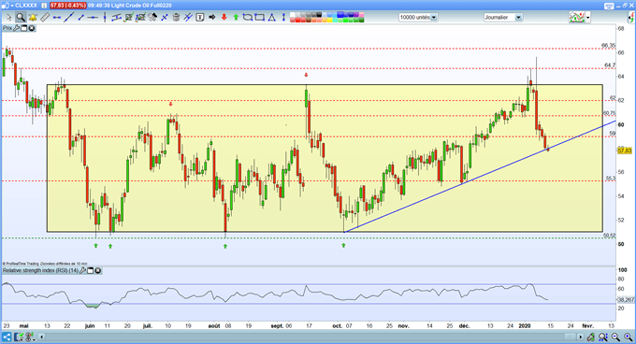Click the horizontal scrollbar right arrow
This screenshot has height=344, width=636.
(x=581, y=337)
